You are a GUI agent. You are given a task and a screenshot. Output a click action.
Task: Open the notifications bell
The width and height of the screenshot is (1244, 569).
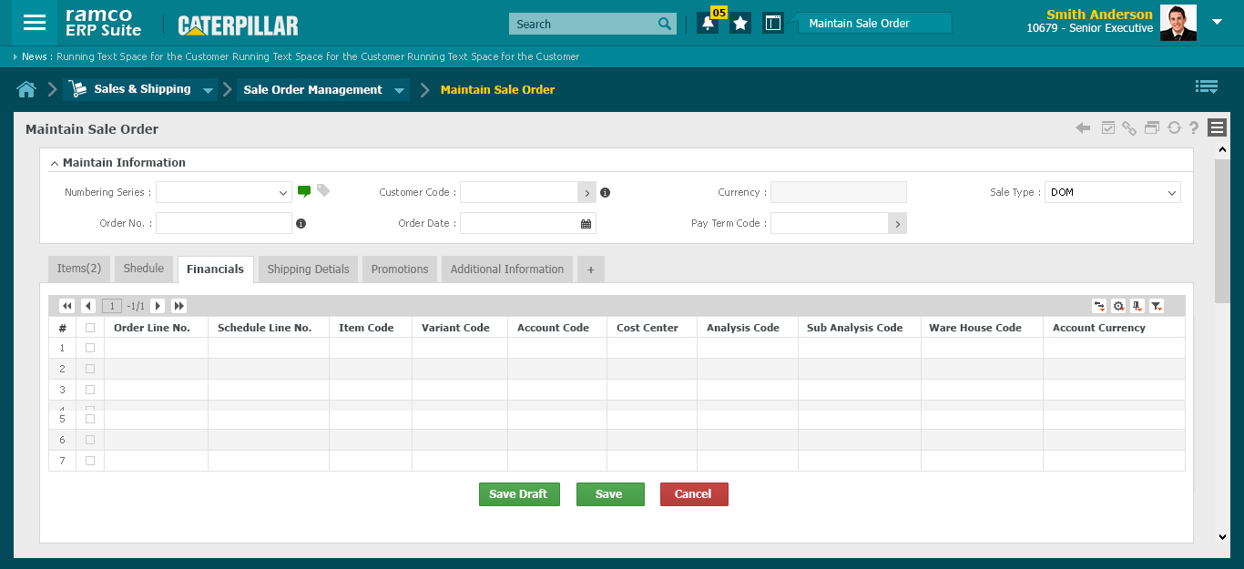(708, 24)
